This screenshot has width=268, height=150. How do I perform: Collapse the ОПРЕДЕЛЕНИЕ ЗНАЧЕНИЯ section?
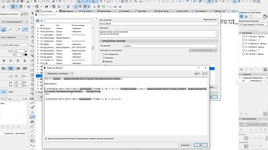pyautogui.click(x=101, y=41)
